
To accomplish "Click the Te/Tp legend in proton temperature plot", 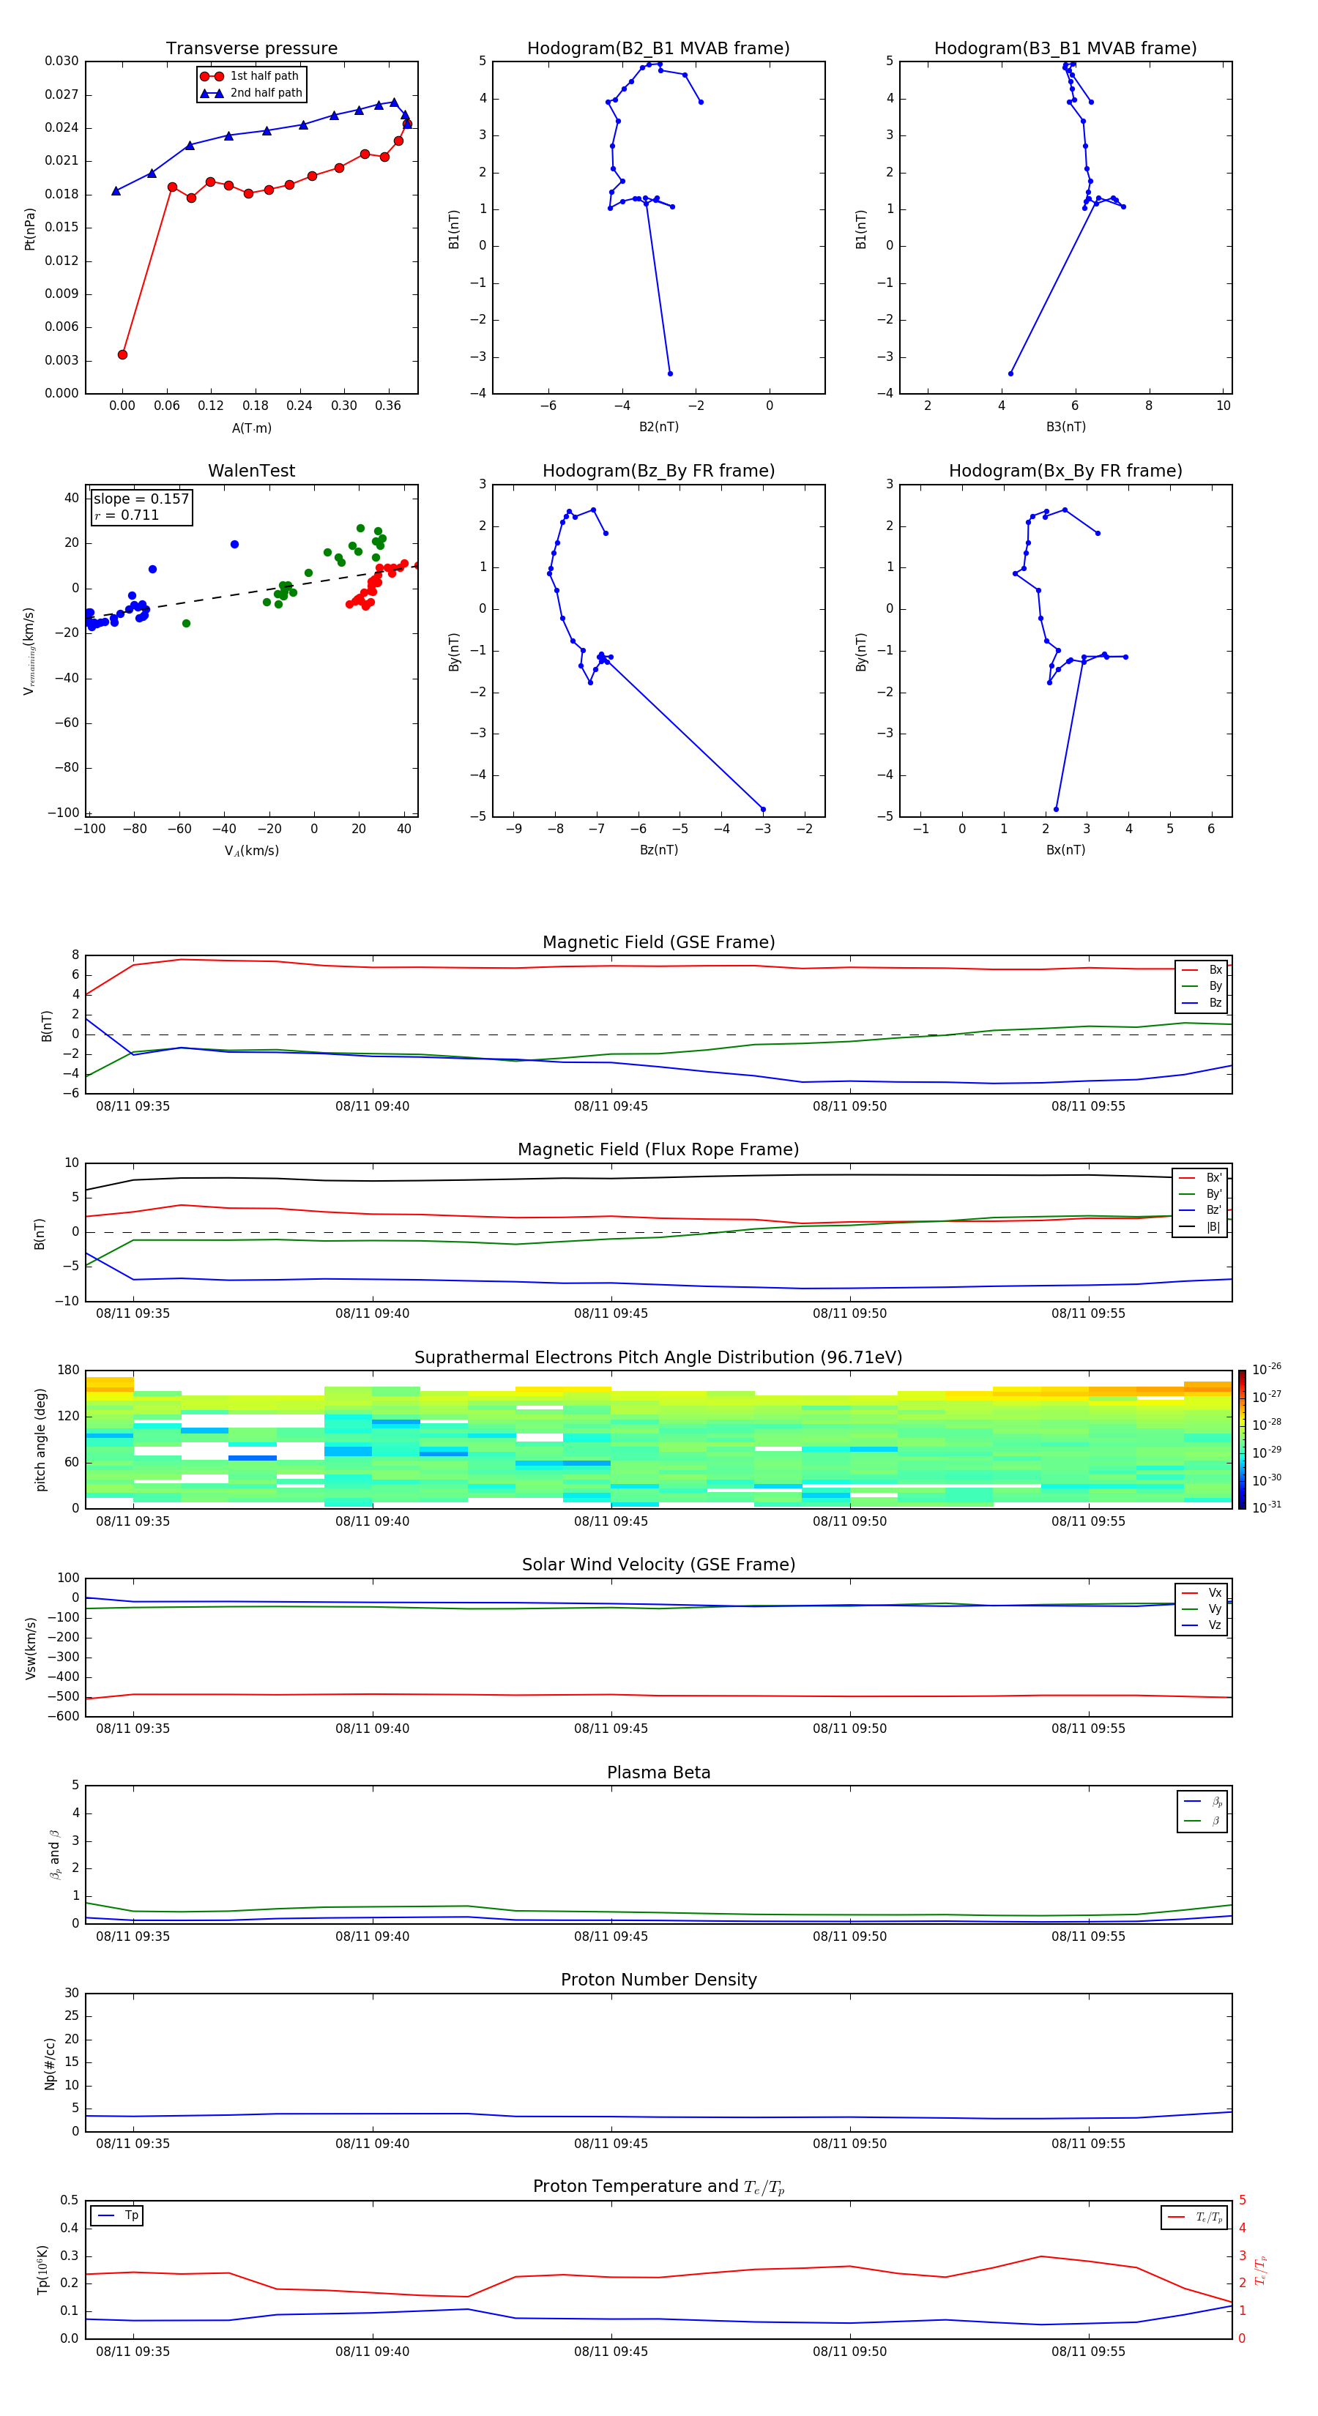I will click(1195, 2217).
